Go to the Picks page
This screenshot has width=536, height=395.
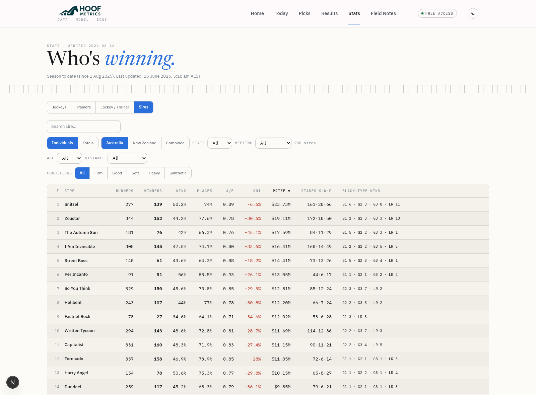[x=305, y=13]
